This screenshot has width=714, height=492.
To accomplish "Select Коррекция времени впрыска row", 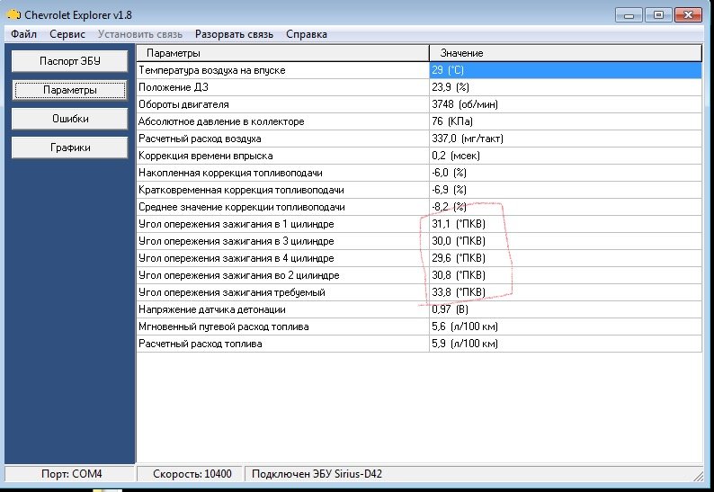I will 419,156.
